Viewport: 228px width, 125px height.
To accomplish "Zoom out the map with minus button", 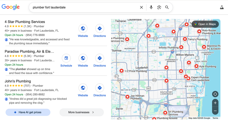I will click(x=215, y=111).
